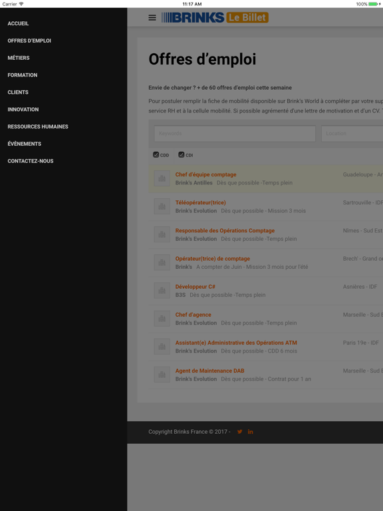Open the Téléopérateur(trice) job offer
Screen dimensions: 383x511
(201, 203)
